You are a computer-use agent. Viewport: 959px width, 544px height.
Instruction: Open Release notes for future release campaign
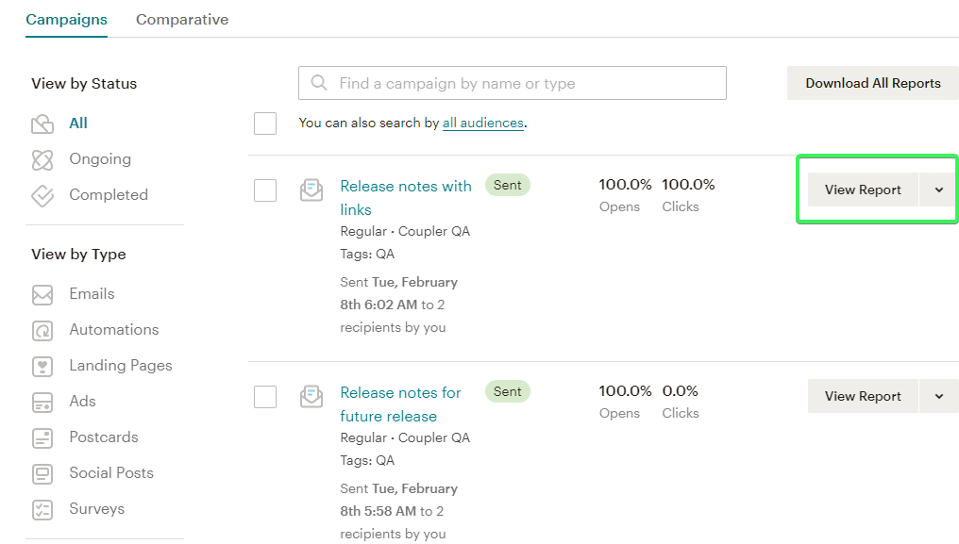pos(400,404)
